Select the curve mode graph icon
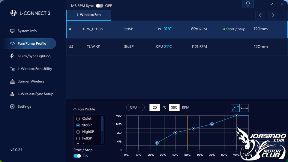Viewport: 288px width, 162px height. click(x=235, y=108)
